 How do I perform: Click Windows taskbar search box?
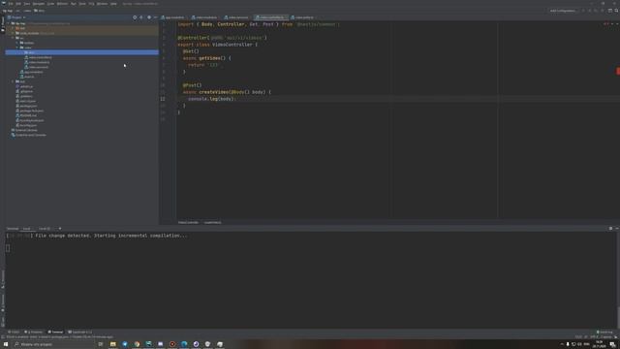(53, 344)
